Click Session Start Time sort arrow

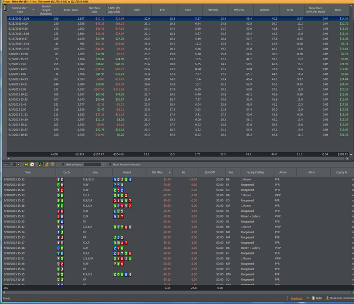pos(33,9)
